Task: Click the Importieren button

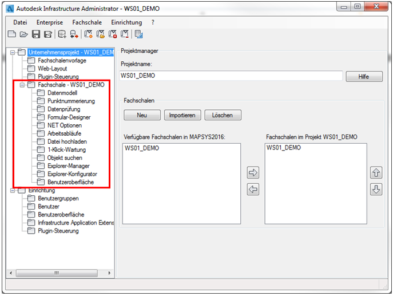Action: [x=182, y=115]
